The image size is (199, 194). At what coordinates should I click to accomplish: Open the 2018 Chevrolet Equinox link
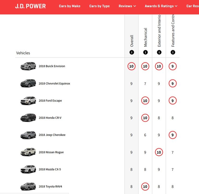click(x=54, y=84)
